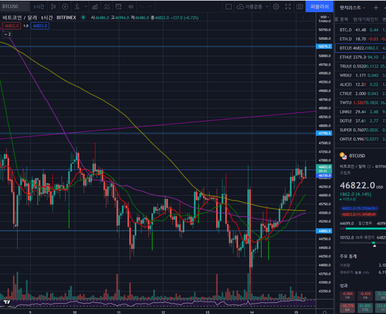Click the 마켓오픈 market open status text
The height and width of the screenshot is (314, 386).
pyautogui.click(x=348, y=199)
